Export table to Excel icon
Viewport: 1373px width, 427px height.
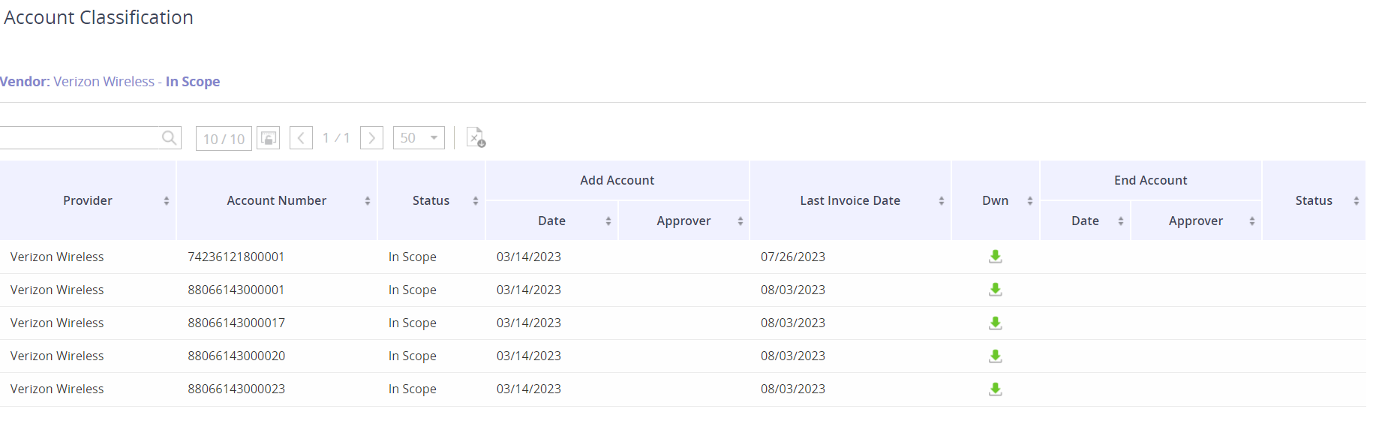(x=476, y=137)
